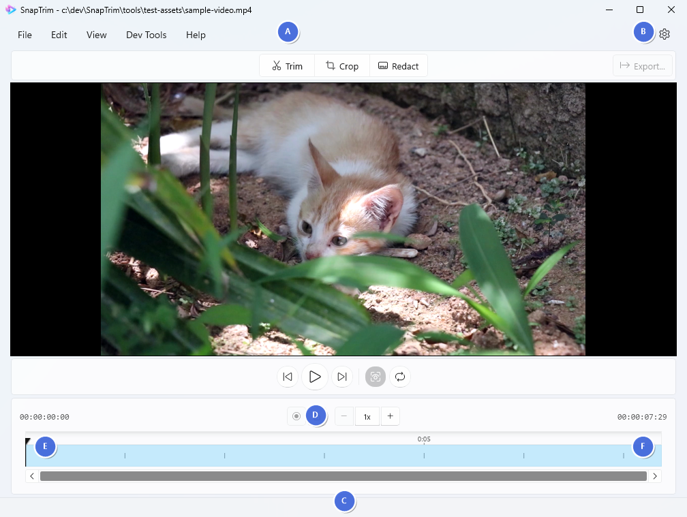Enable loop playback

point(401,376)
